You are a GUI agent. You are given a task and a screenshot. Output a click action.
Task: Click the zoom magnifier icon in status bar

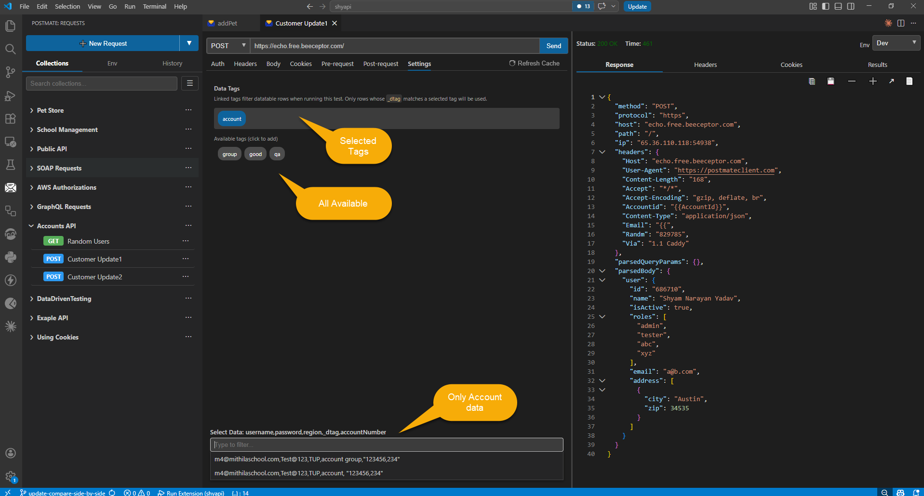[884, 493]
